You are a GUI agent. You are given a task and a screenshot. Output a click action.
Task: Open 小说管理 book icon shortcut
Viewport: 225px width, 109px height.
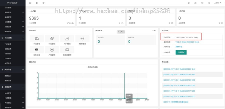click(36, 38)
